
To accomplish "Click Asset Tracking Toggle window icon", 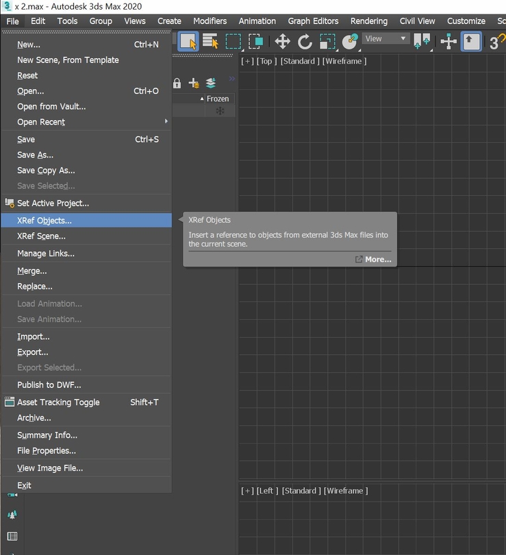I will click(x=10, y=402).
